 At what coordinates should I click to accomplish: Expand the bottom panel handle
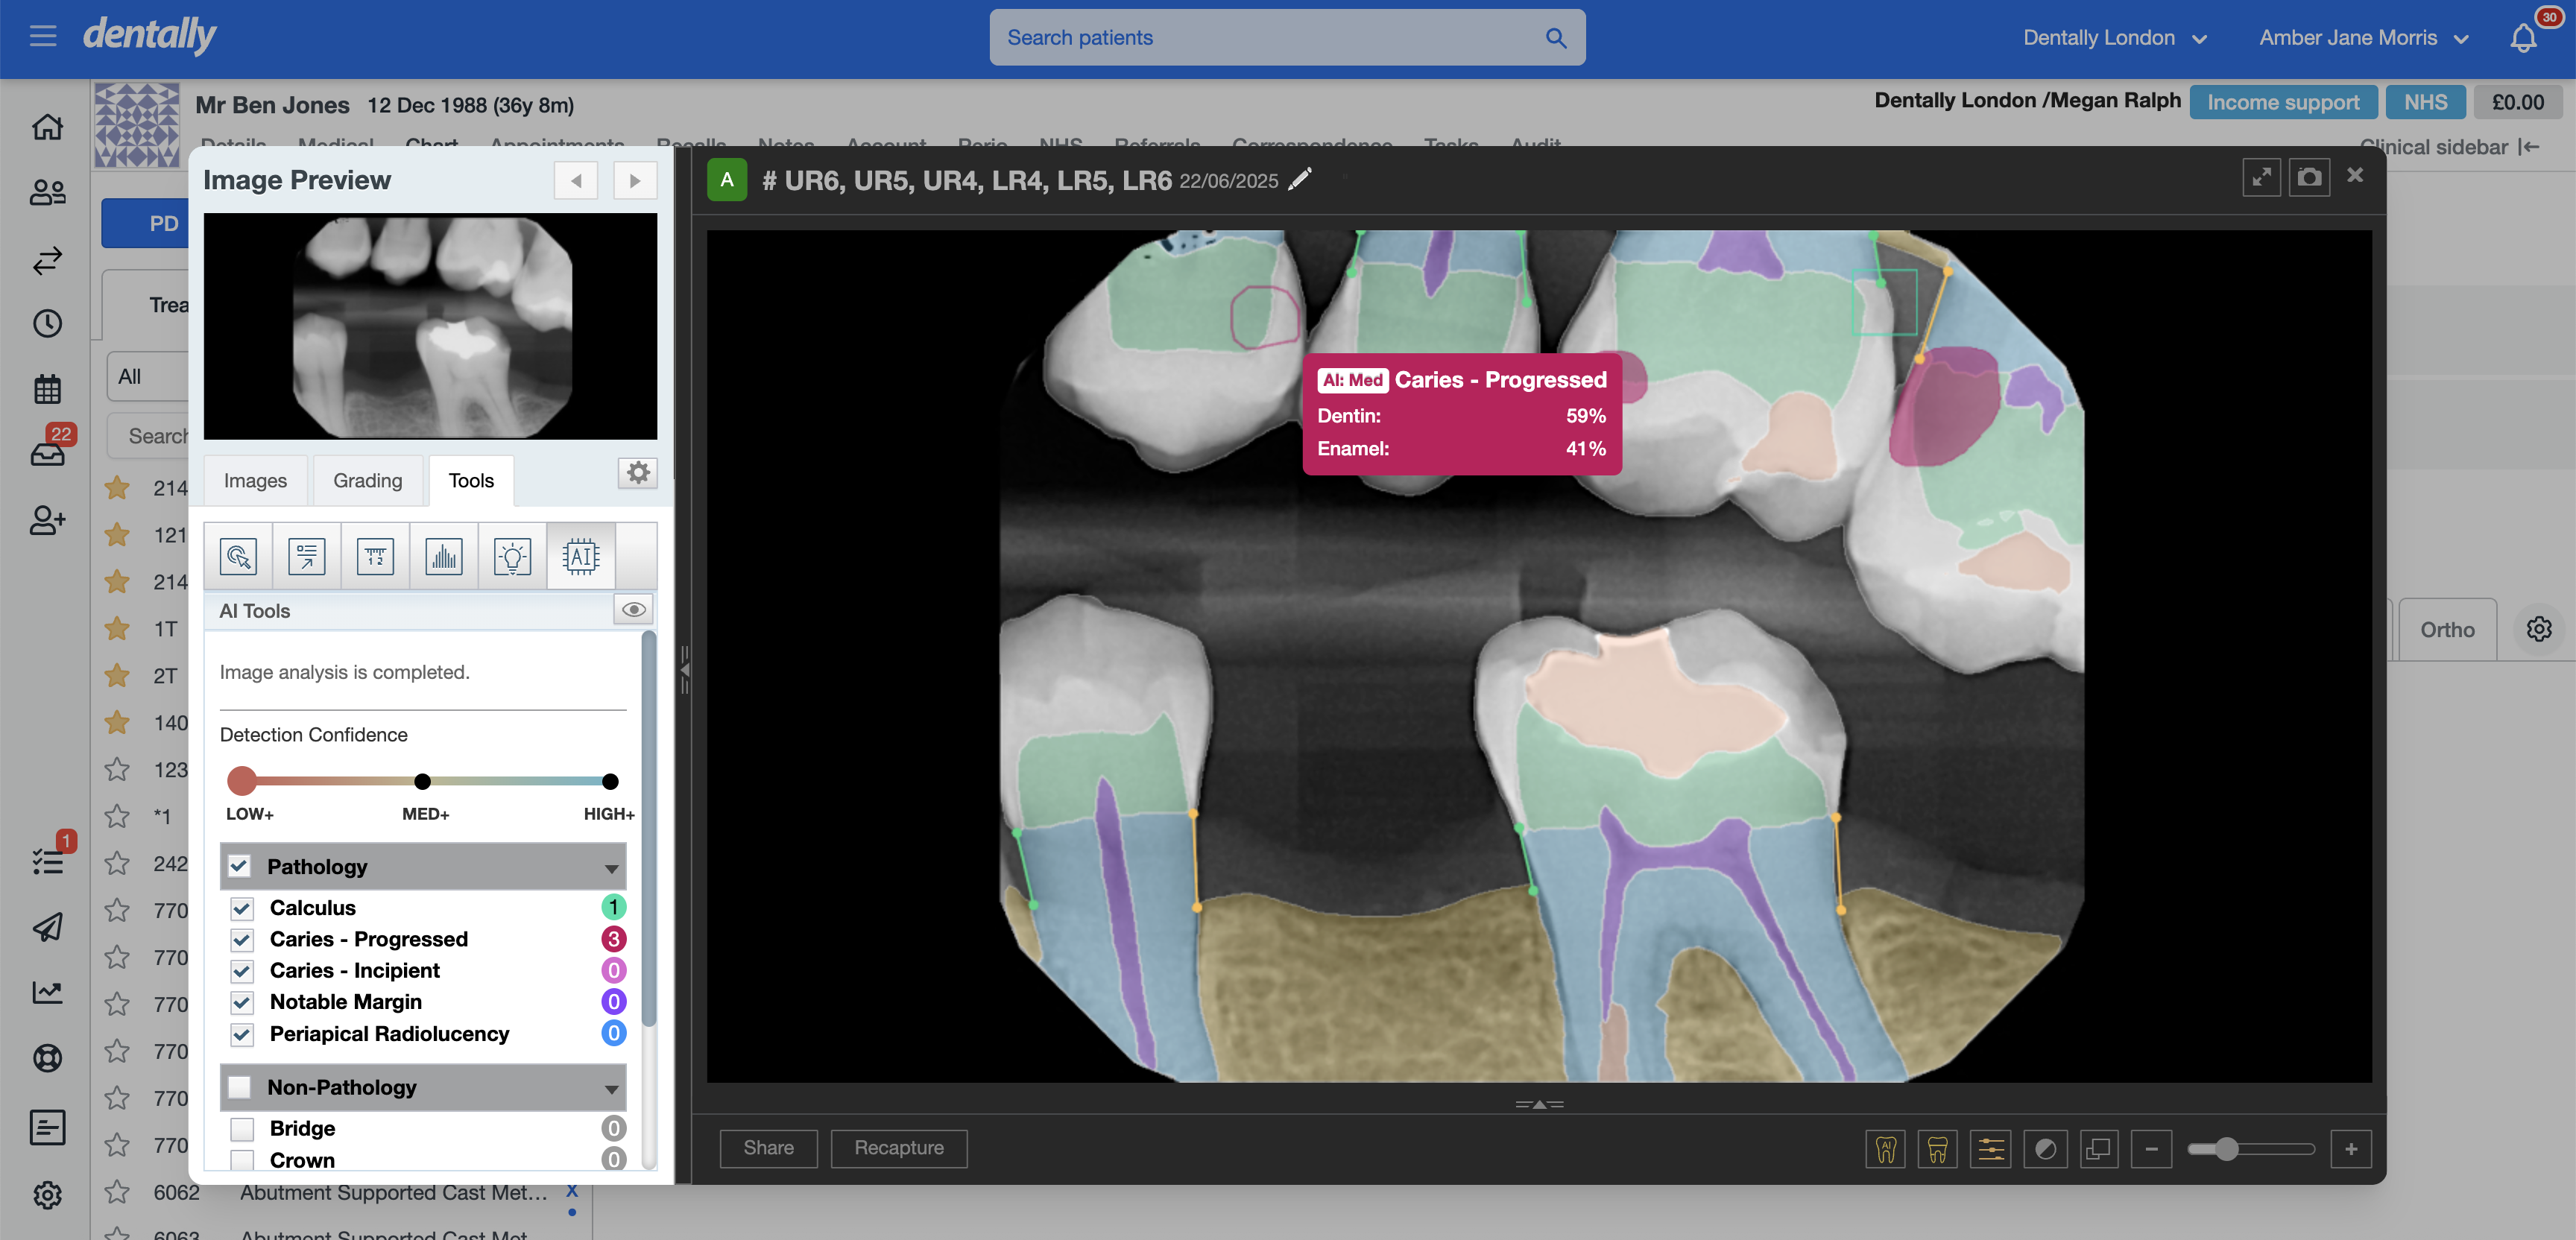click(1539, 1104)
